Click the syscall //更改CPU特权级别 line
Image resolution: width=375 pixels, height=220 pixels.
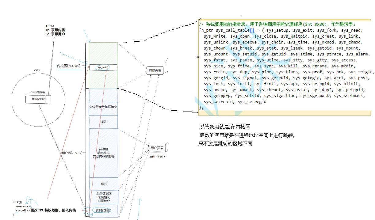coord(46,210)
